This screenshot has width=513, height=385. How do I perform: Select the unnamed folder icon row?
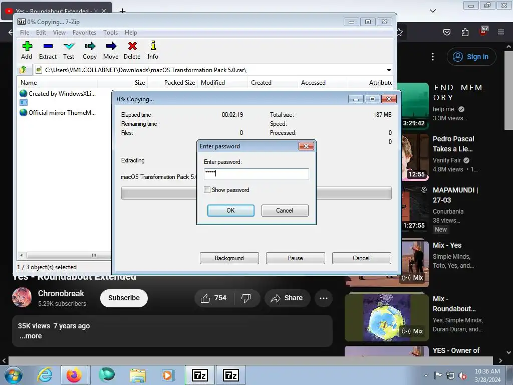pyautogui.click(x=24, y=103)
